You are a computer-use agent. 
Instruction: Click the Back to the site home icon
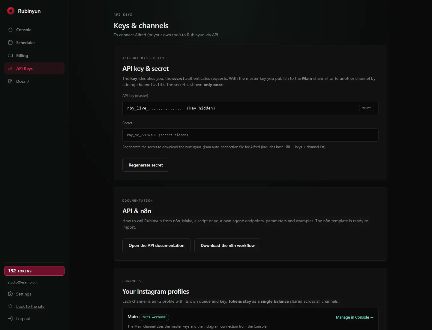tap(10, 306)
